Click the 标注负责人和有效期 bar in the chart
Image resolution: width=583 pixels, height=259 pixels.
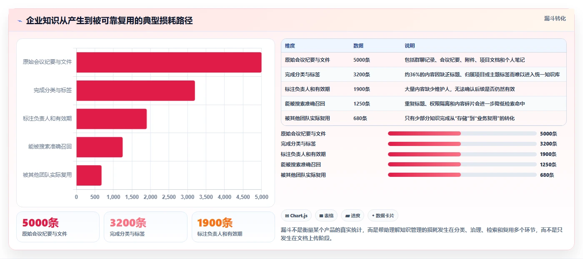coord(111,119)
